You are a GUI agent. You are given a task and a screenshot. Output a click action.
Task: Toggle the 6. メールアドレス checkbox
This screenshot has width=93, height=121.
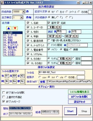28,45
